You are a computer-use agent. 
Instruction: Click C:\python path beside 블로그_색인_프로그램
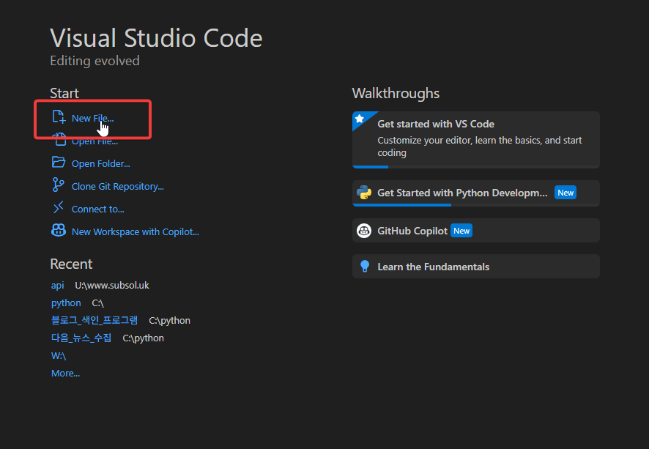[x=169, y=321]
